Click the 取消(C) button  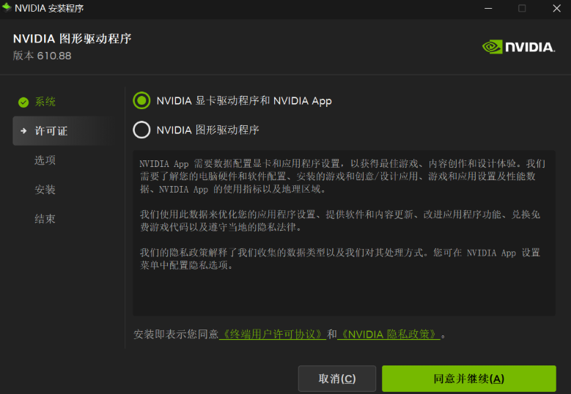[337, 379]
